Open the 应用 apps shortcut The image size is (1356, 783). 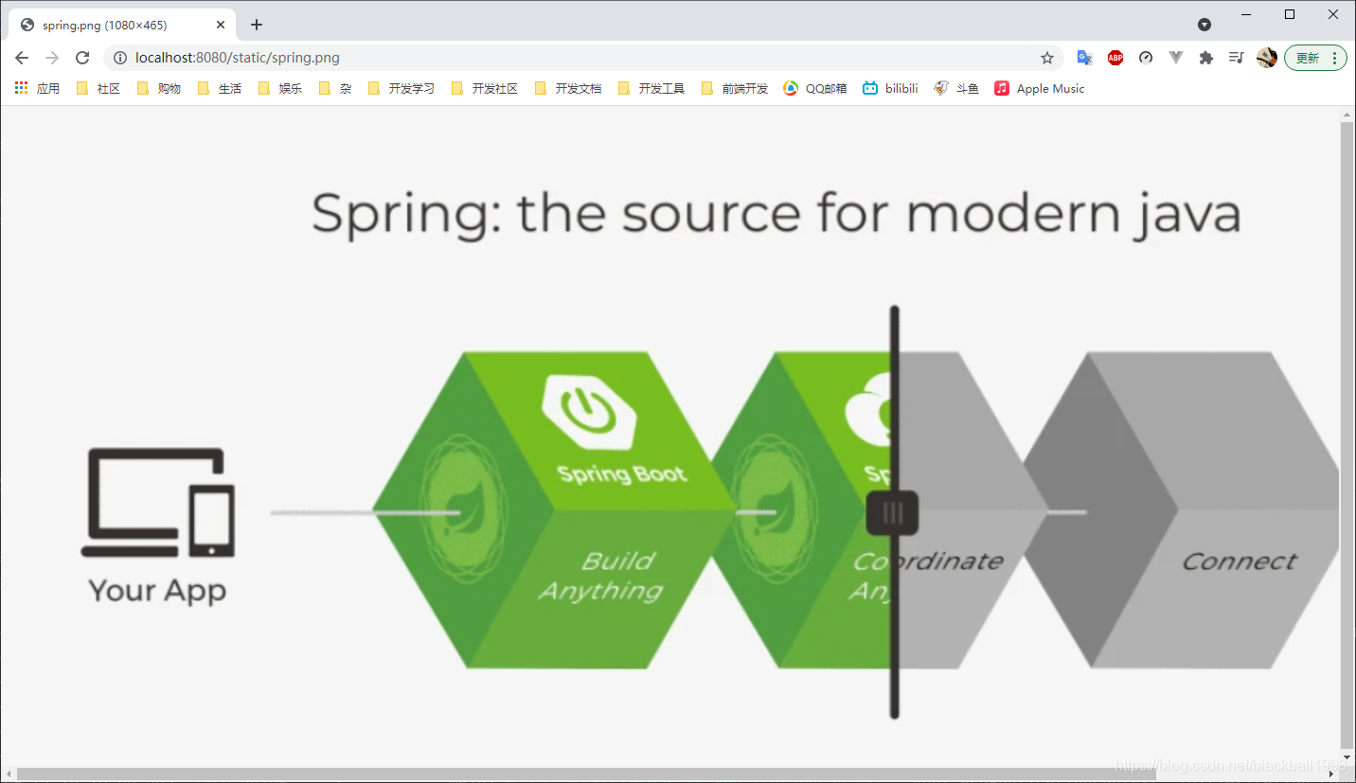tap(37, 88)
